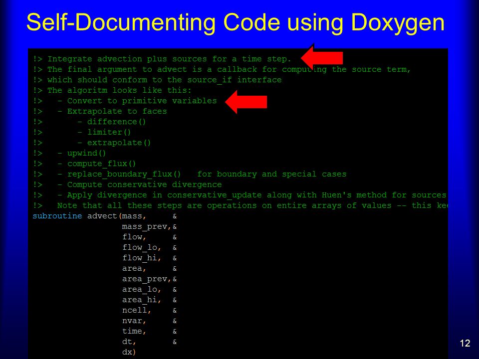Select the 'compute_flux()' comment entry

[x=101, y=164]
